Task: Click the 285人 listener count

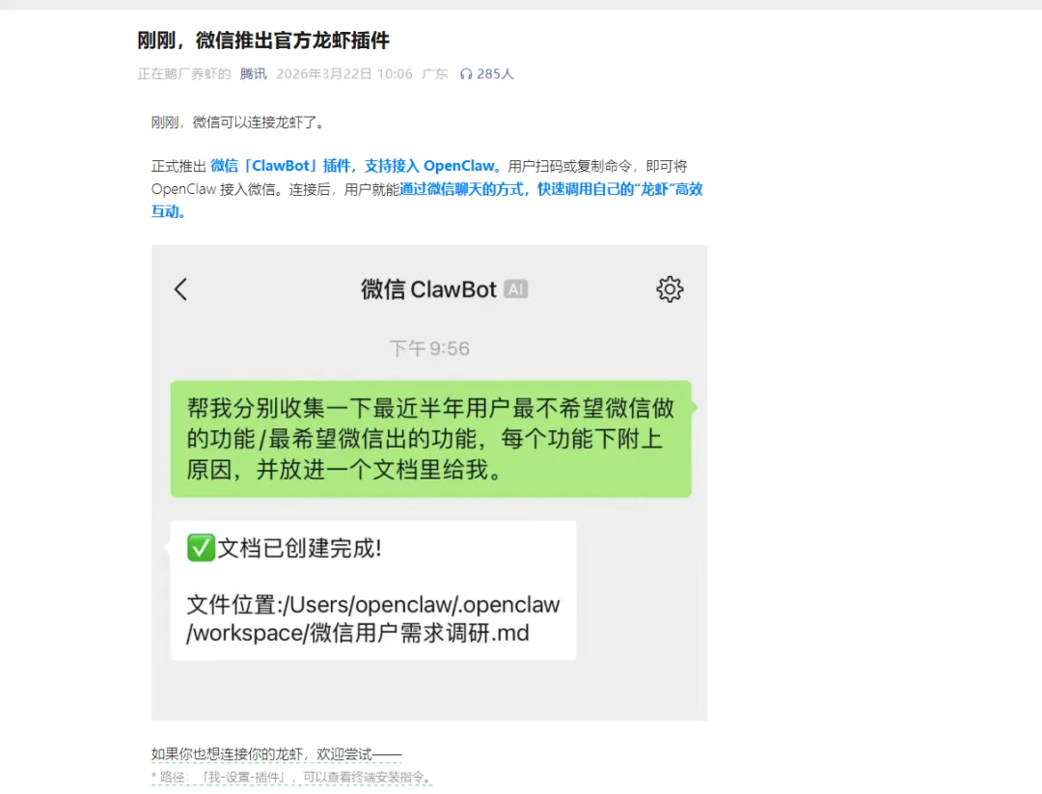Action: coord(495,73)
